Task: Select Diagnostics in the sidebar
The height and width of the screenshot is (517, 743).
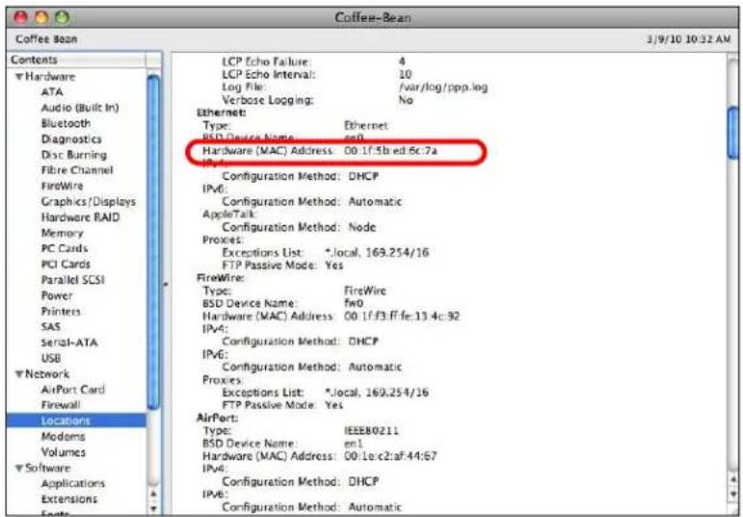Action: tap(71, 139)
